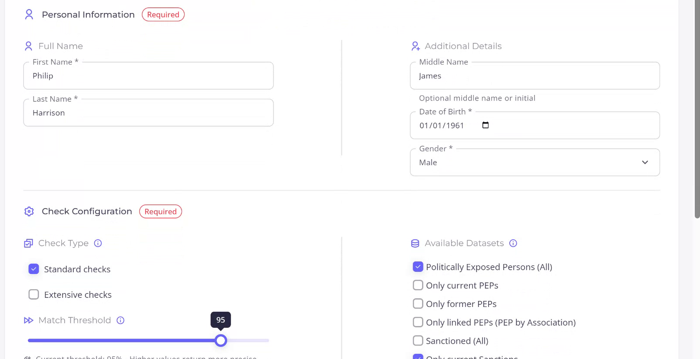
Task: Open the Date of Birth calendar picker
Action: pyautogui.click(x=485, y=125)
